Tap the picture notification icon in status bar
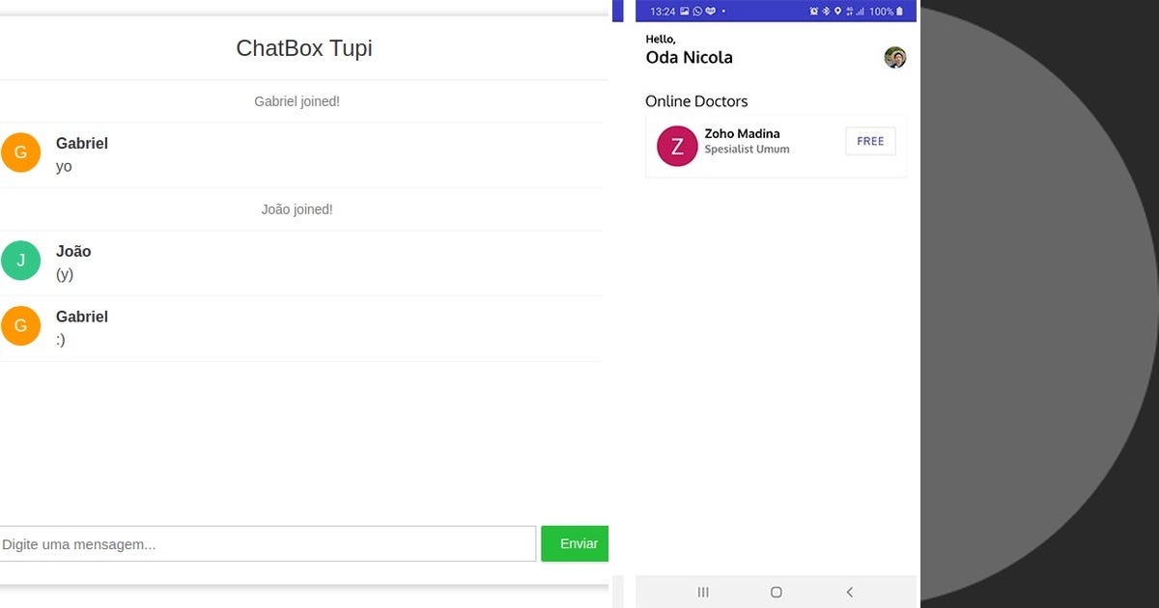 (x=685, y=12)
